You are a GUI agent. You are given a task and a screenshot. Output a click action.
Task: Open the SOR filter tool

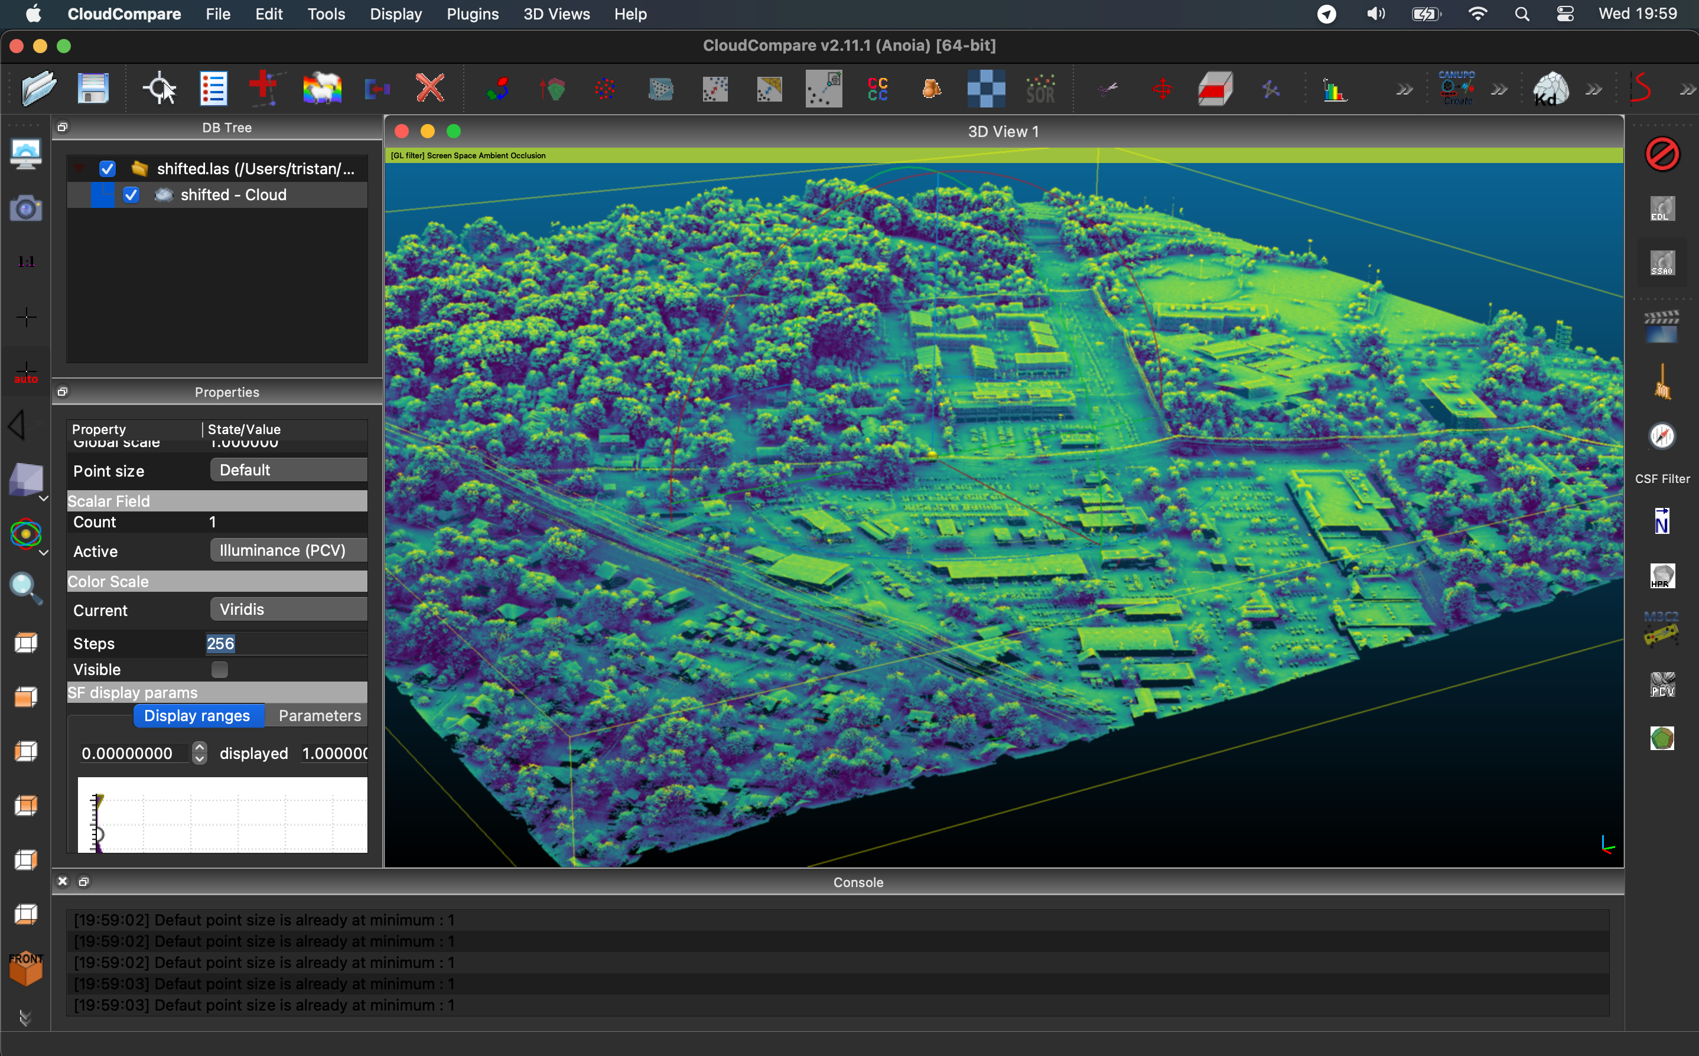1040,89
